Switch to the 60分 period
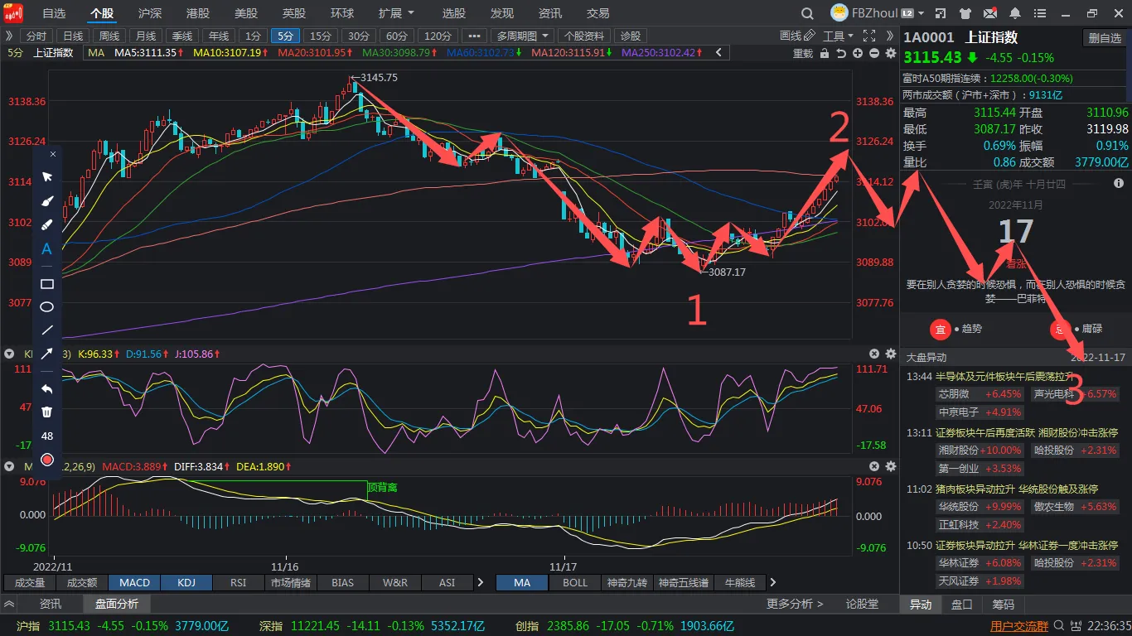This screenshot has width=1132, height=636. click(x=397, y=36)
